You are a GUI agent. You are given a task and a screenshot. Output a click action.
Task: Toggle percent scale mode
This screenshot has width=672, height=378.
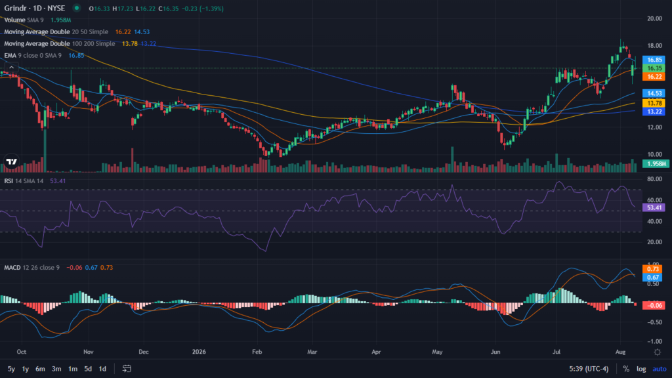(x=626, y=369)
